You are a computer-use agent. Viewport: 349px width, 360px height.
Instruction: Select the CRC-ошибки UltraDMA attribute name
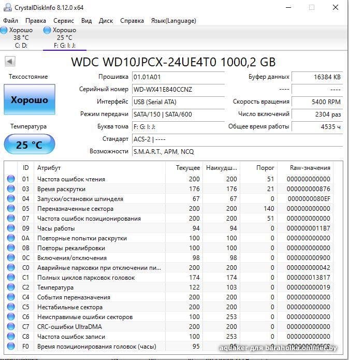[69, 327]
